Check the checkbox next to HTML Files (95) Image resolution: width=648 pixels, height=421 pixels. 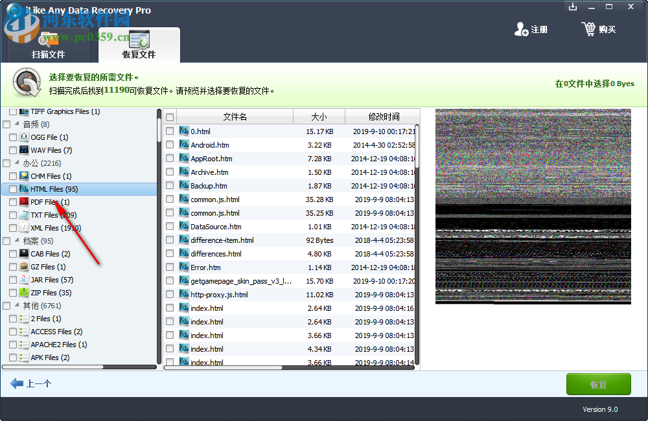coord(12,188)
